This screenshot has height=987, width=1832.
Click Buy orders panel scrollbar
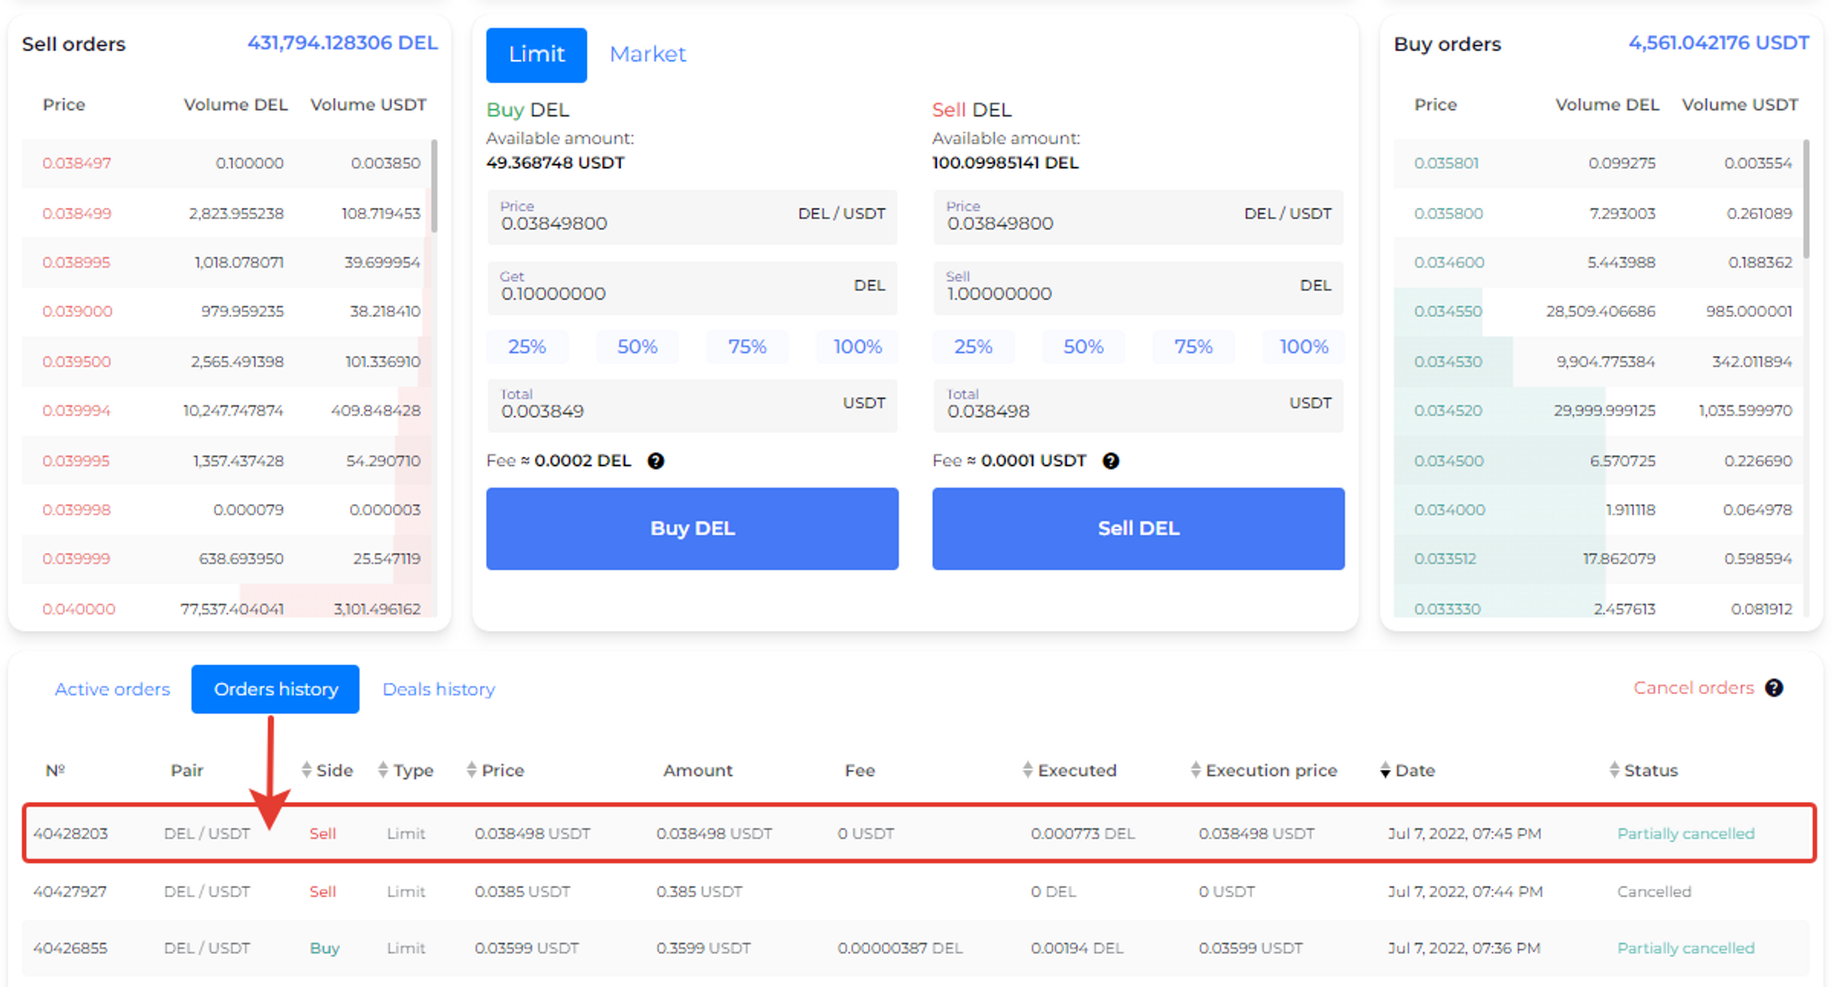pyautogui.click(x=1806, y=198)
